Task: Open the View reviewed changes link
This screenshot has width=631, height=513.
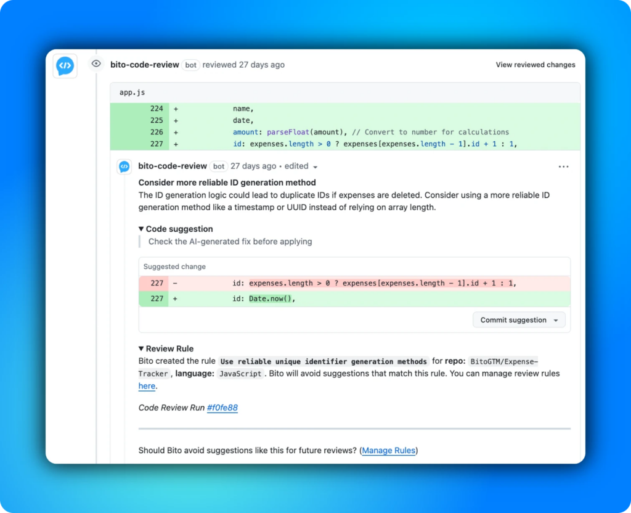Action: point(535,64)
